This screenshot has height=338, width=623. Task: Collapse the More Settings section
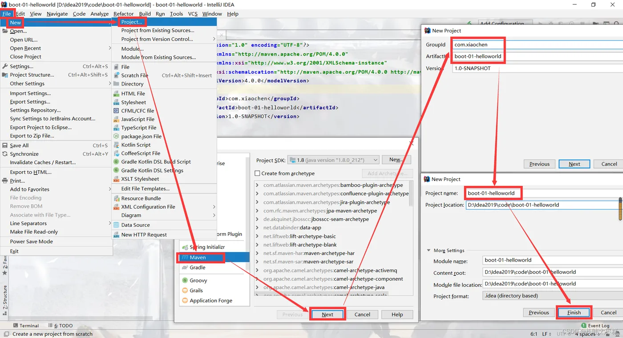point(429,251)
